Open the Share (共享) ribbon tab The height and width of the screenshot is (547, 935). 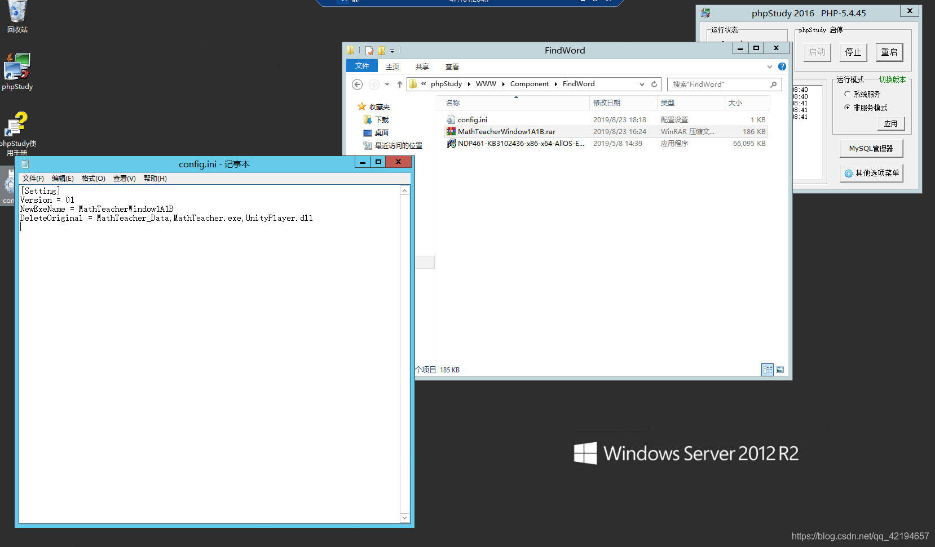[x=422, y=66]
